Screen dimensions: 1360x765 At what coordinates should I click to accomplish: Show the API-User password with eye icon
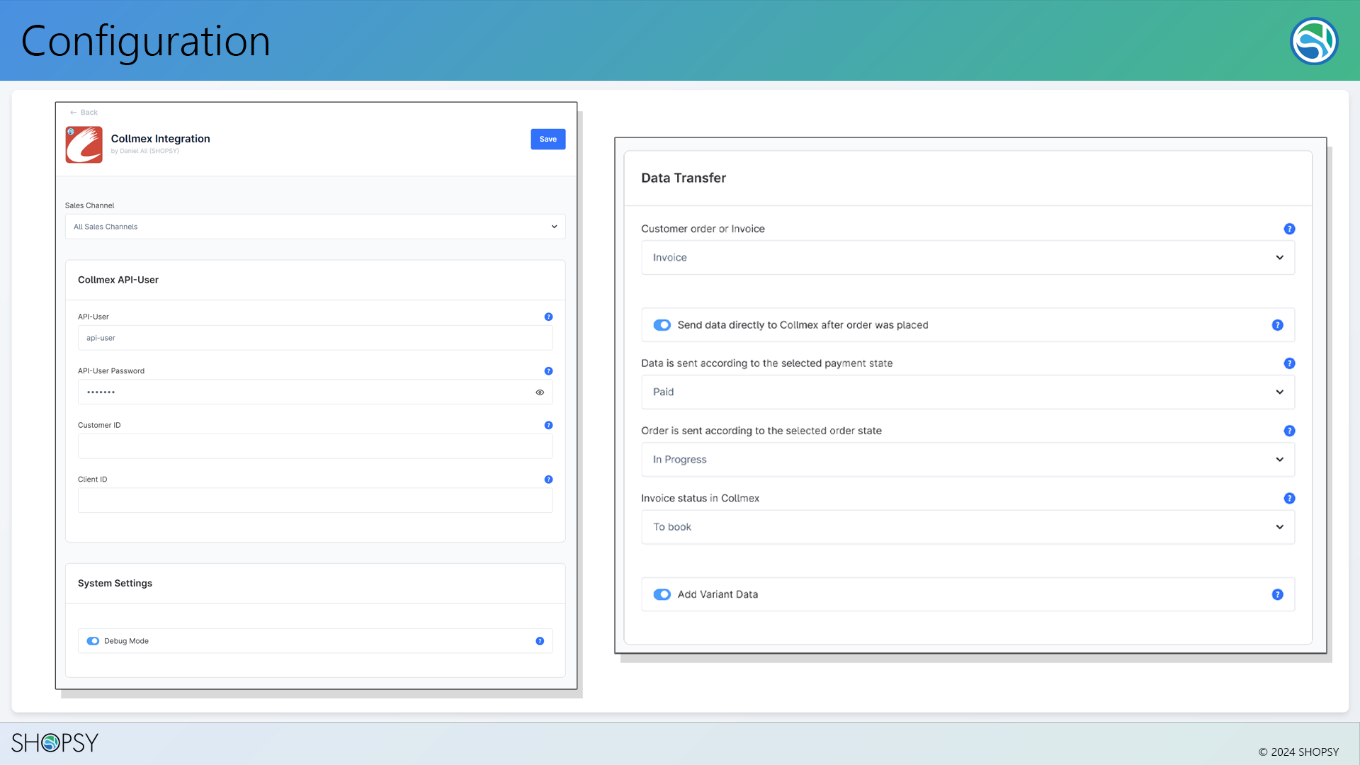pyautogui.click(x=540, y=392)
